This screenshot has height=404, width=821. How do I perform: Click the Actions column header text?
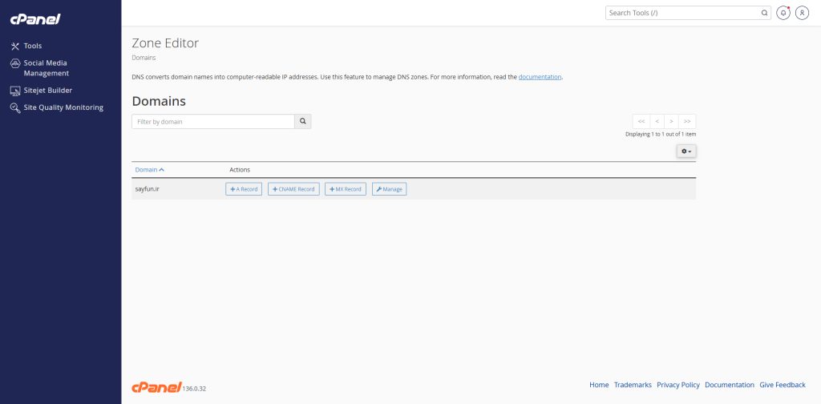[240, 170]
